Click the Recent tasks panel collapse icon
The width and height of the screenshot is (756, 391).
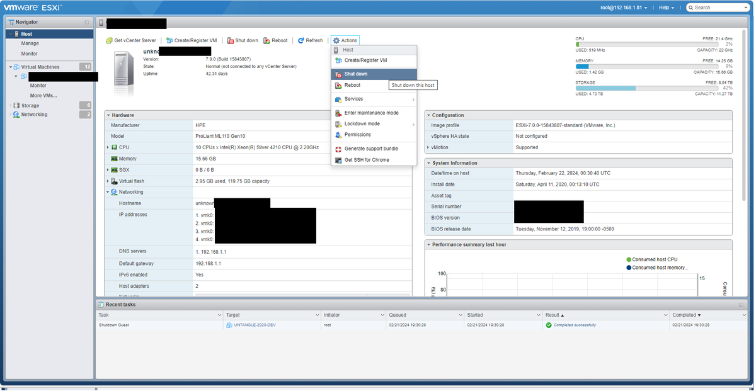pos(741,305)
